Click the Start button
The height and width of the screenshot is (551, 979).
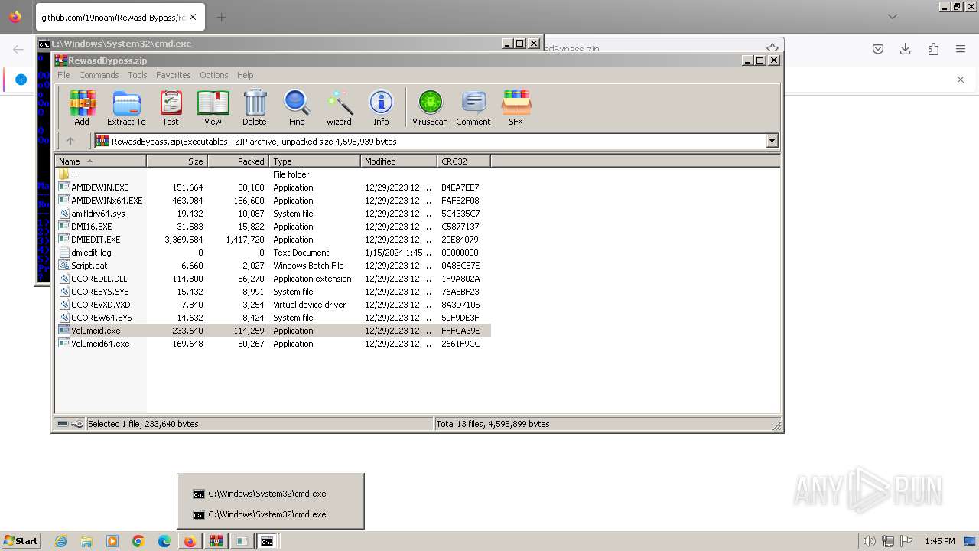point(21,541)
